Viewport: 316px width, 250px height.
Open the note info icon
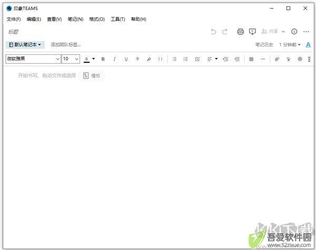294,32
